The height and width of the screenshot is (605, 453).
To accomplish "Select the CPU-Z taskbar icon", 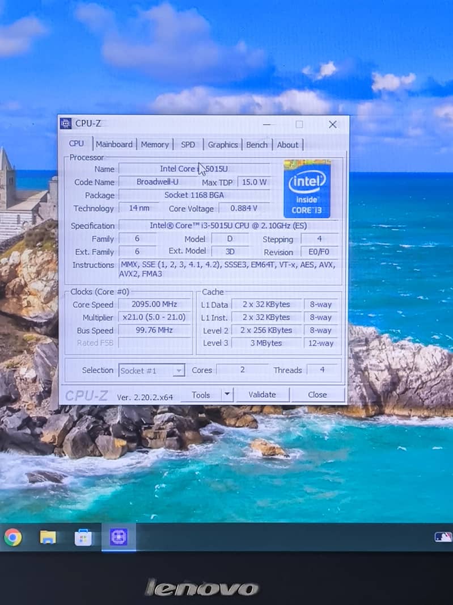I will pos(118,537).
